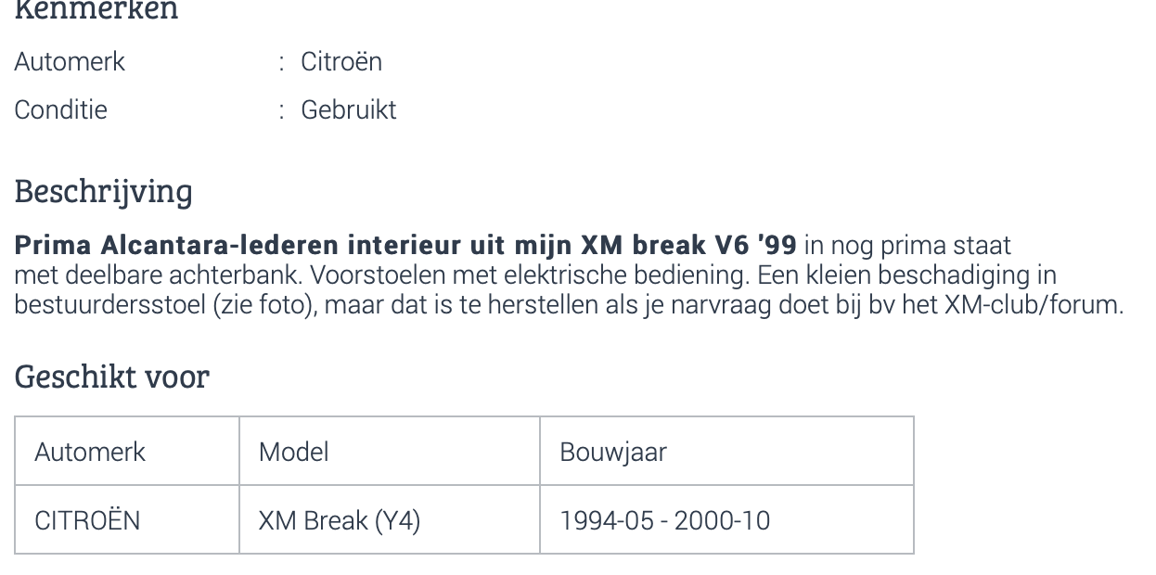The width and height of the screenshot is (1156, 575).
Task: Click the Citroën brand value
Action: [x=341, y=62]
